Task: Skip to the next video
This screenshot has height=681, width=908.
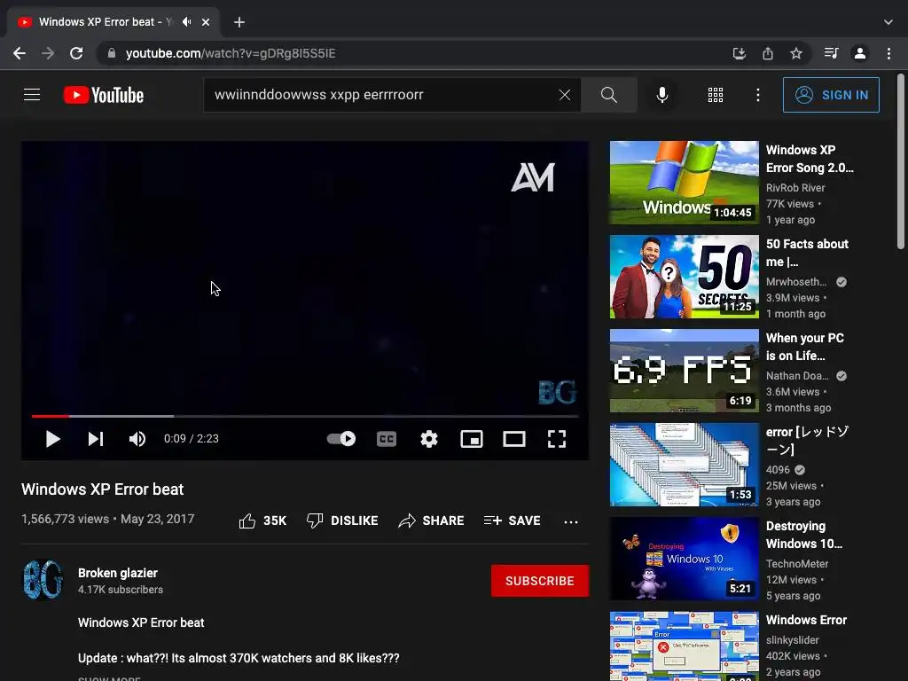Action: click(96, 439)
